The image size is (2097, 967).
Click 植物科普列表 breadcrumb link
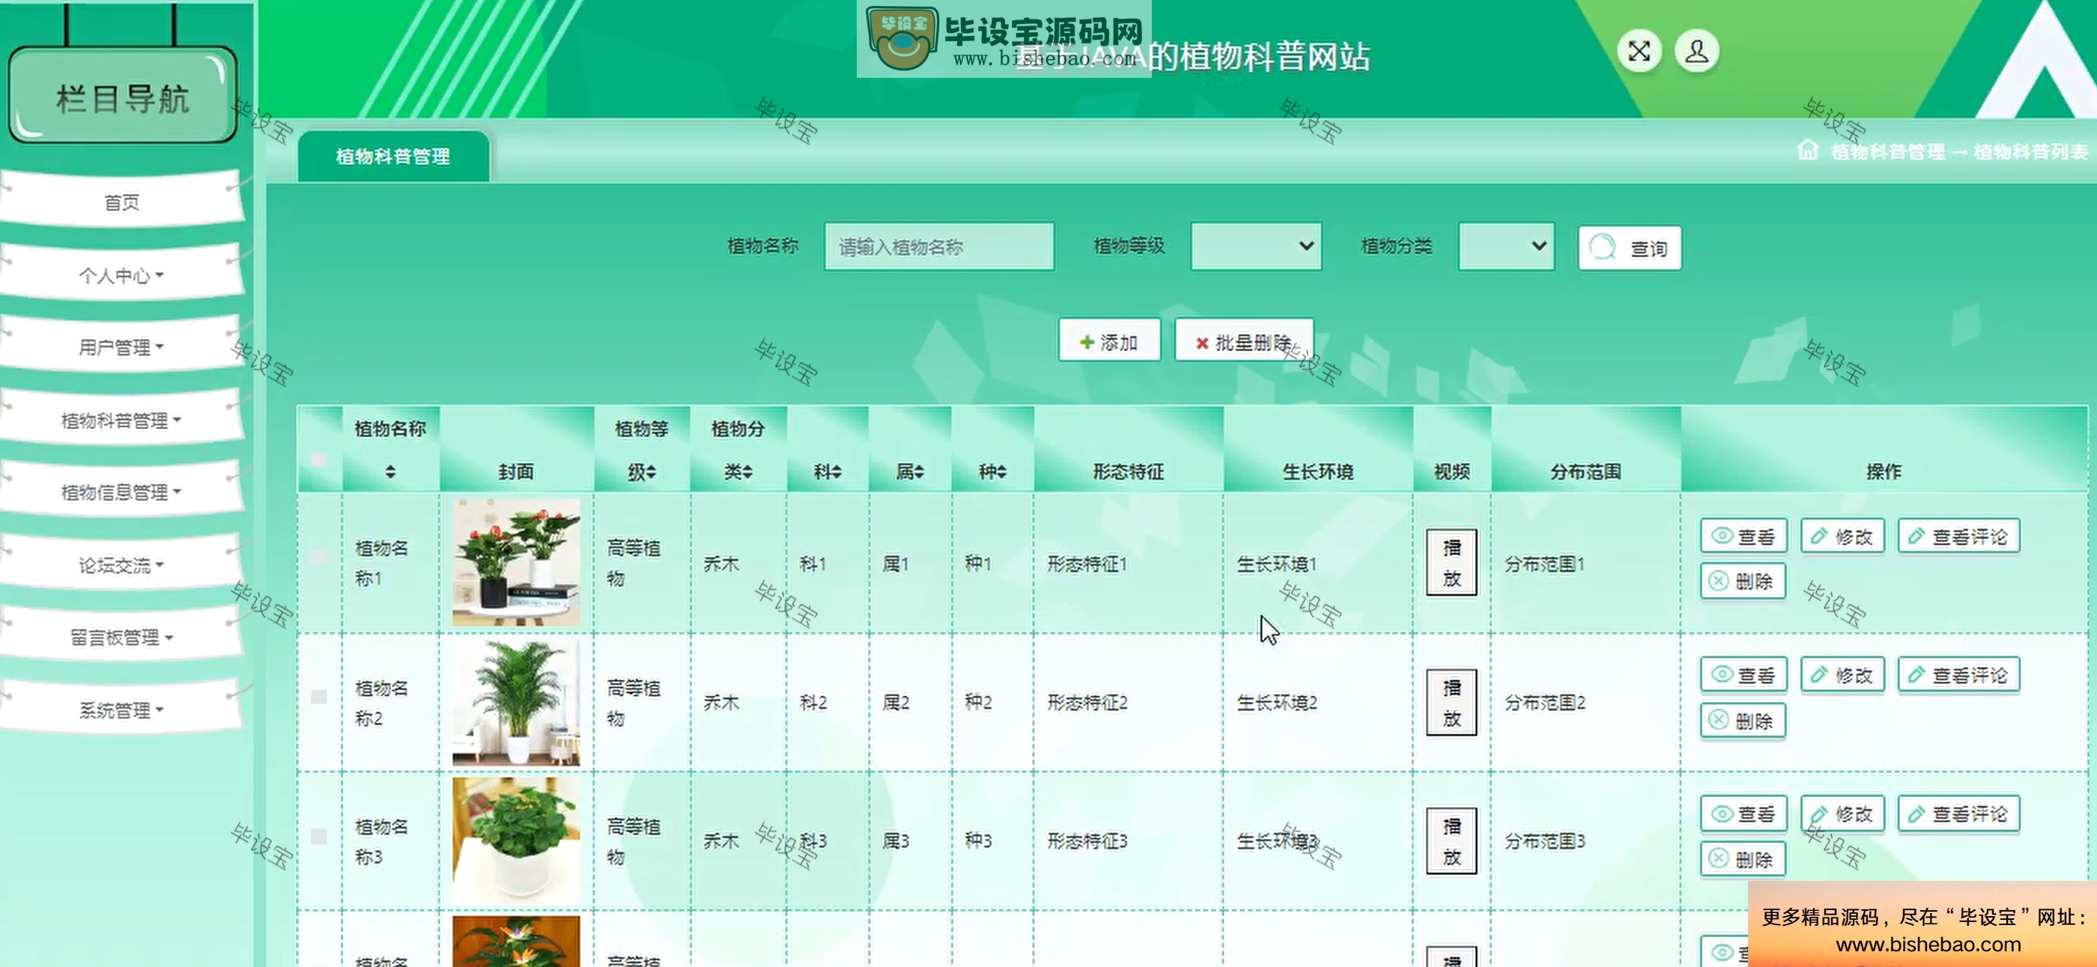[x=2030, y=152]
